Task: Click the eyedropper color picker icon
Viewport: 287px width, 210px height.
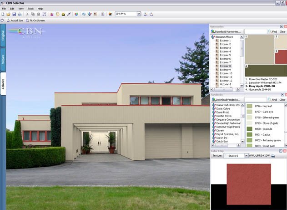Action: (69, 14)
